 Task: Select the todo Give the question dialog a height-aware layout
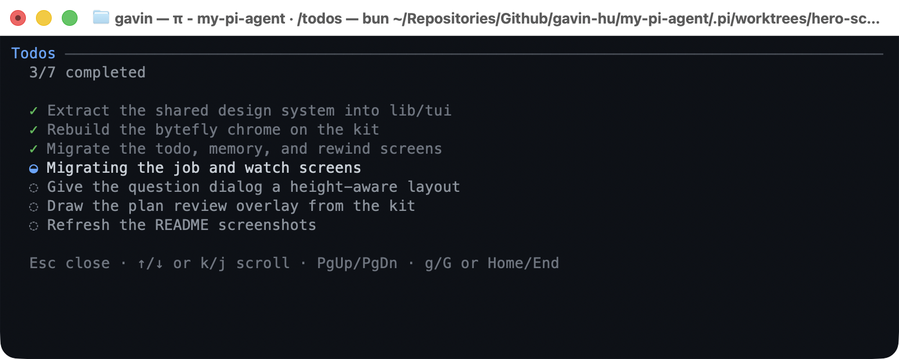pyautogui.click(x=253, y=187)
